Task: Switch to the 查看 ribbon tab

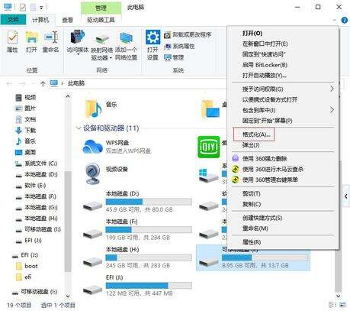Action: pos(68,20)
